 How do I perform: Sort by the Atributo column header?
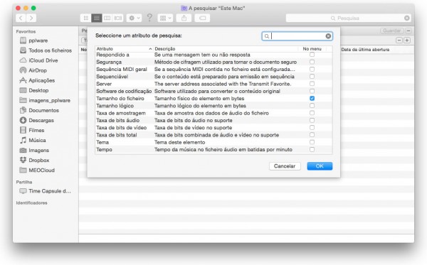click(124, 49)
